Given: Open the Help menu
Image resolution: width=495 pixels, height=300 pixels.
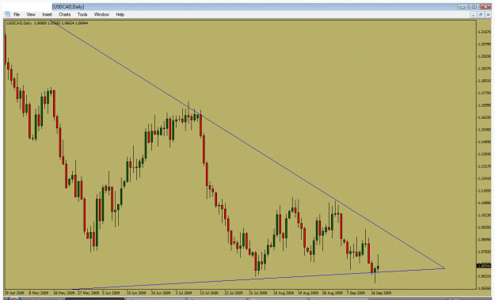Looking at the screenshot, I should [120, 14].
